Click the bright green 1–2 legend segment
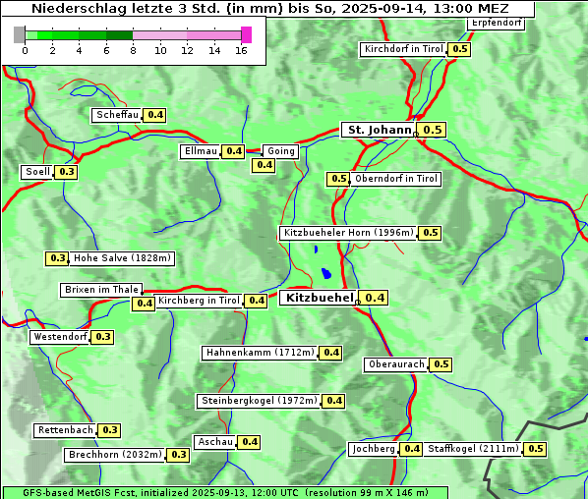The image size is (588, 499). pyautogui.click(x=45, y=35)
